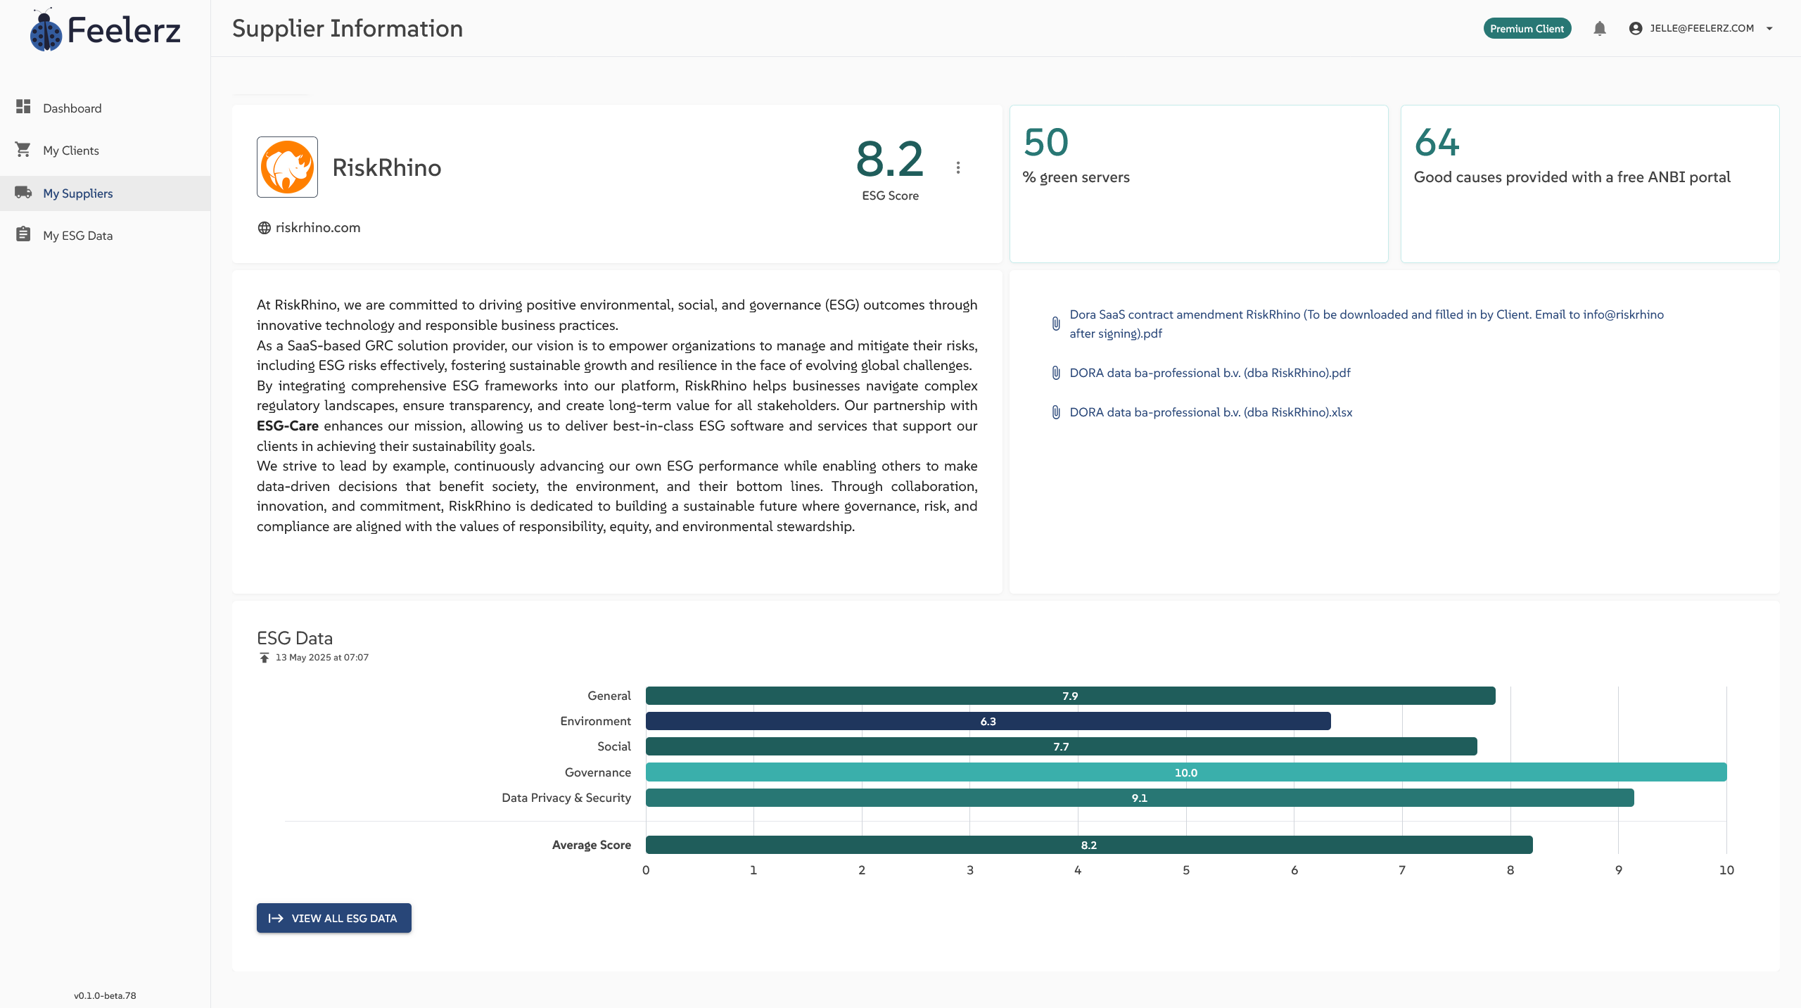Expand the account dropdown arrow
This screenshot has width=1801, height=1008.
[x=1769, y=29]
